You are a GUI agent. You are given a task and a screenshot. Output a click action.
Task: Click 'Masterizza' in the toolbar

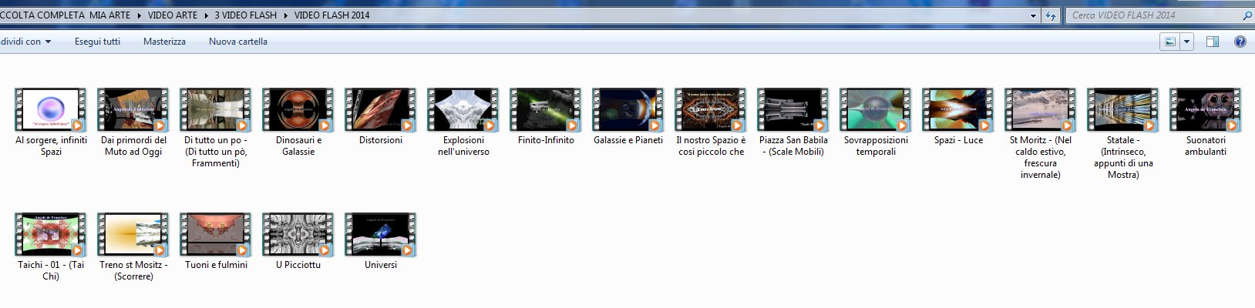164,42
